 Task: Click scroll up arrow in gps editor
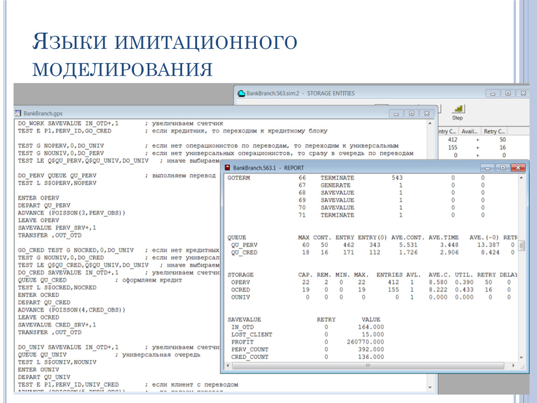click(430, 123)
